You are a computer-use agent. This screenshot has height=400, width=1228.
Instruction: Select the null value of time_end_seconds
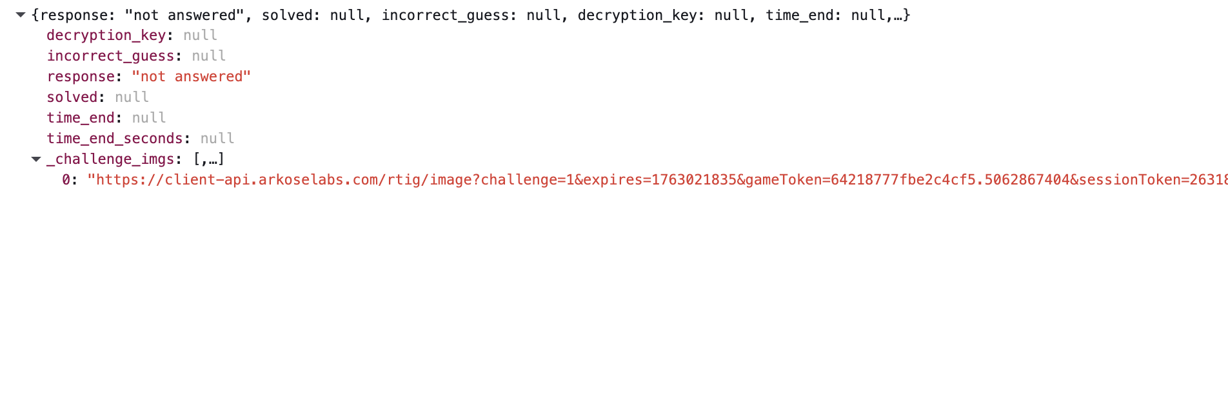pyautogui.click(x=217, y=139)
